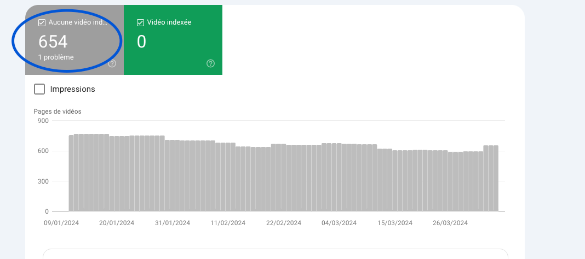Viewport: 585px width, 259px height.
Task: Click the 600 y-axis value
Action: tap(43, 151)
